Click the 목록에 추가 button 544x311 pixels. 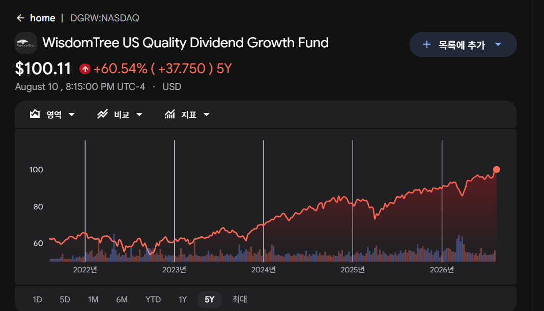click(x=463, y=44)
